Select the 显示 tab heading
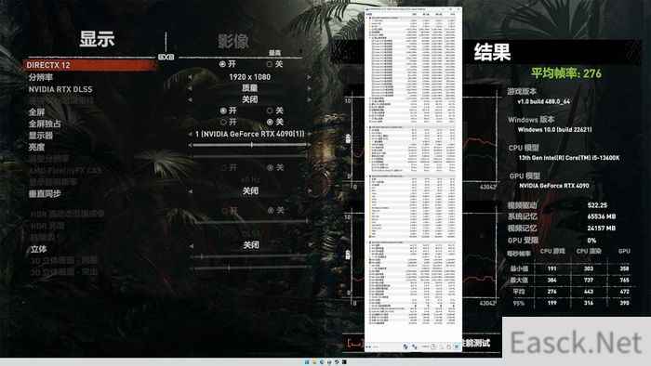This screenshot has height=366, width=651. (97, 39)
